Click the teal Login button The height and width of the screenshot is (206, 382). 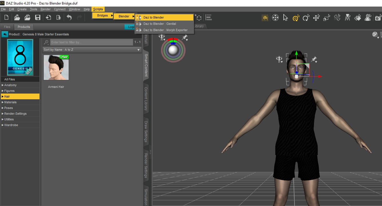130,27
